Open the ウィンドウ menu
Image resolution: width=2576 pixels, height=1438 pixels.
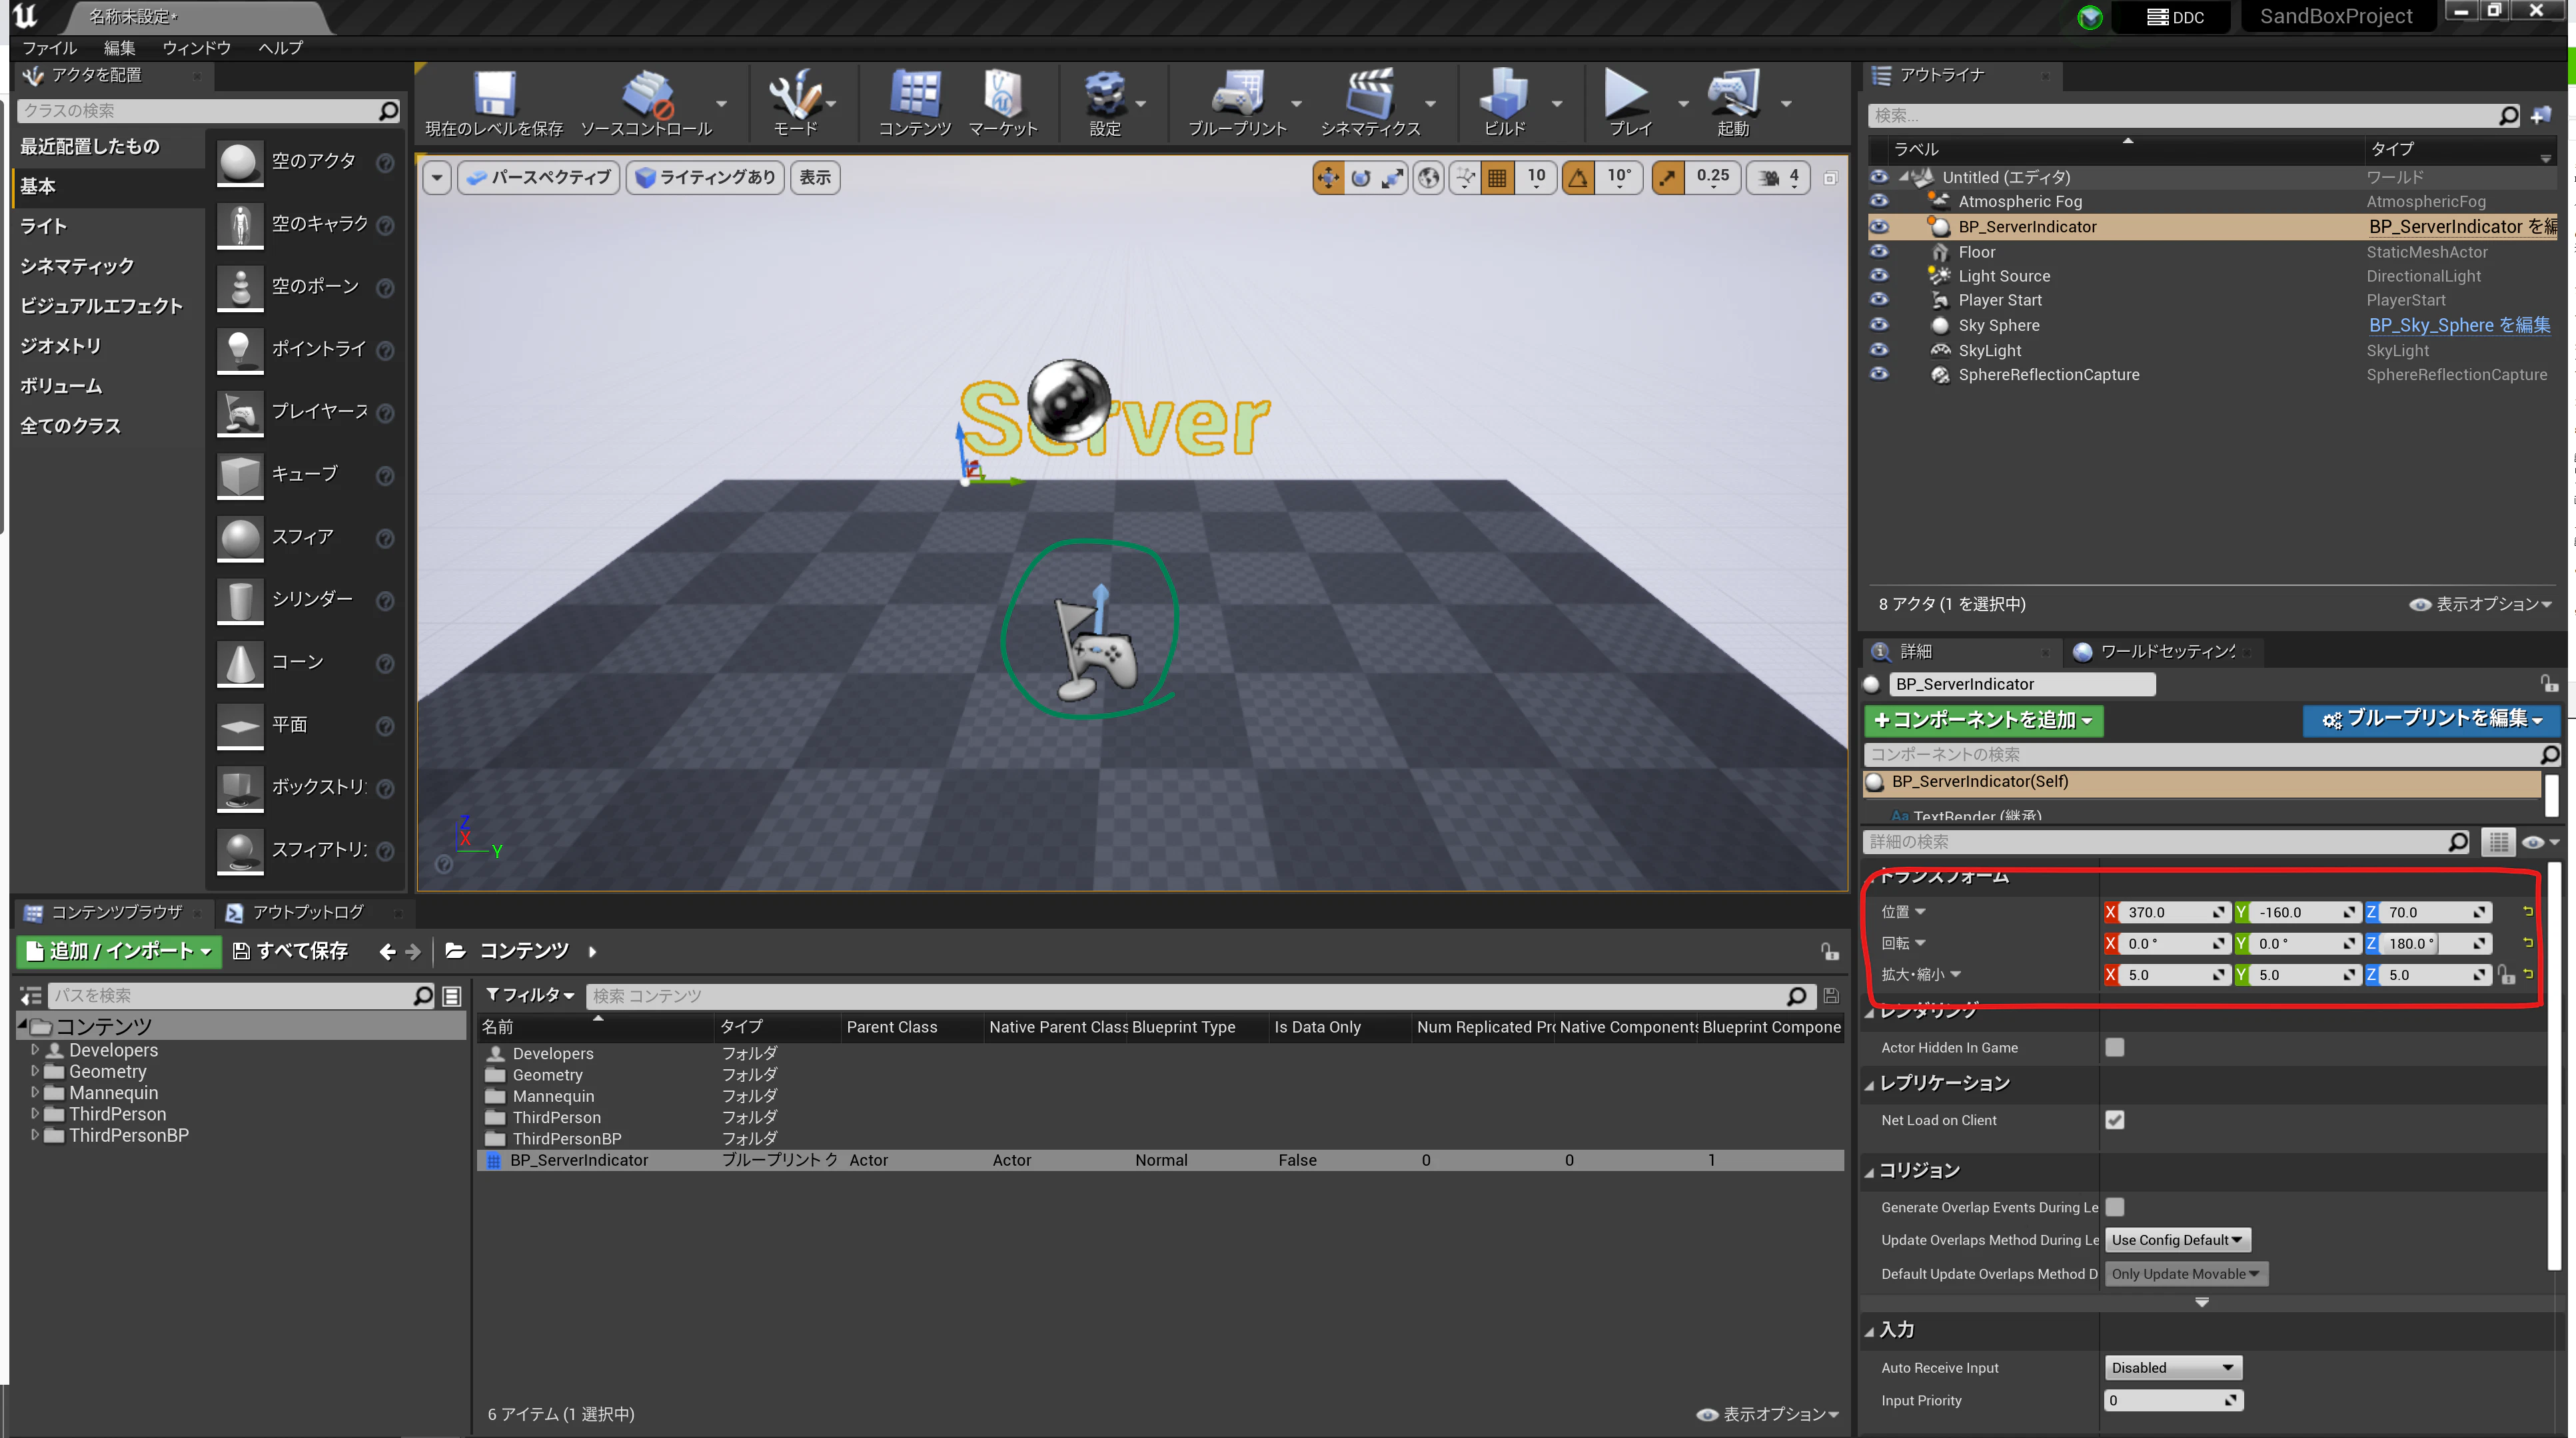(x=196, y=47)
